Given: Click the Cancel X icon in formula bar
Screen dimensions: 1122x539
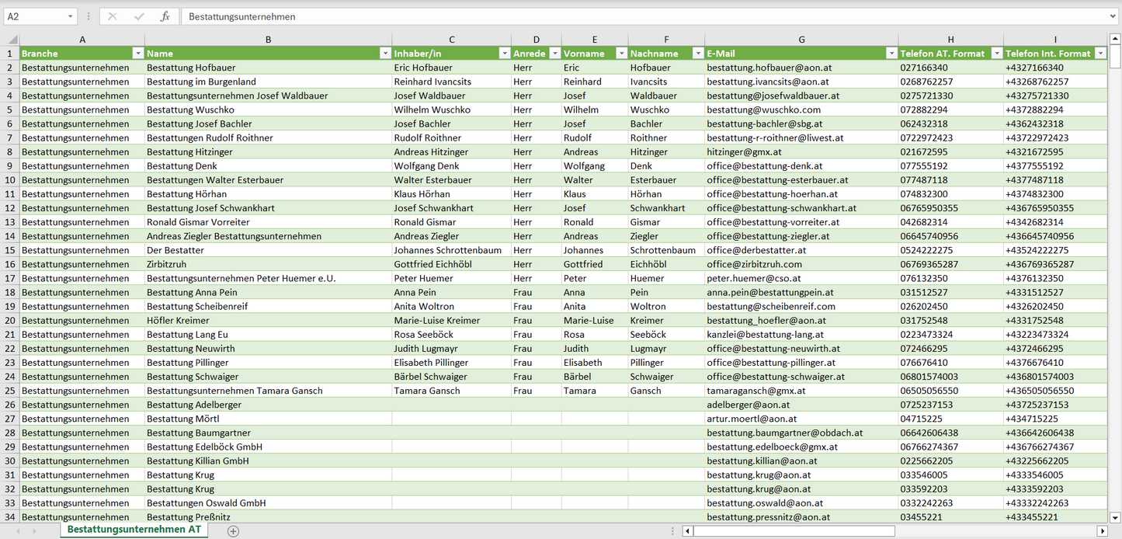Looking at the screenshot, I should [x=113, y=16].
